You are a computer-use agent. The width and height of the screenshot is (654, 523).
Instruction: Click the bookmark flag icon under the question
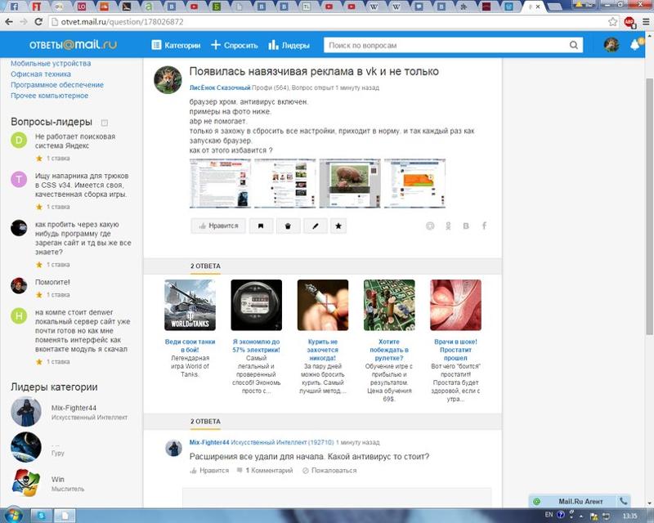tap(261, 226)
